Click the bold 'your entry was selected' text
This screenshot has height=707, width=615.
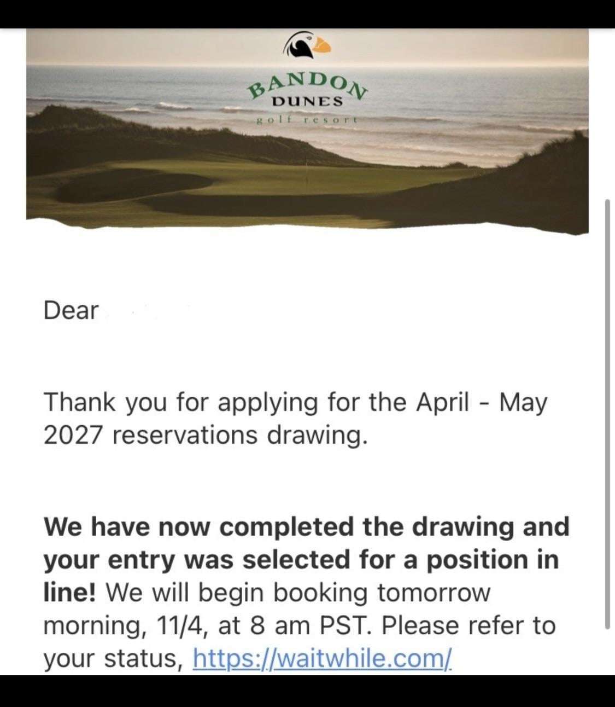[219, 559]
